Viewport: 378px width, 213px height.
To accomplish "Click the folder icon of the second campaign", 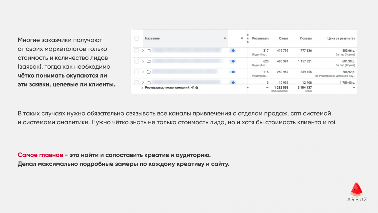I will pos(149,61).
